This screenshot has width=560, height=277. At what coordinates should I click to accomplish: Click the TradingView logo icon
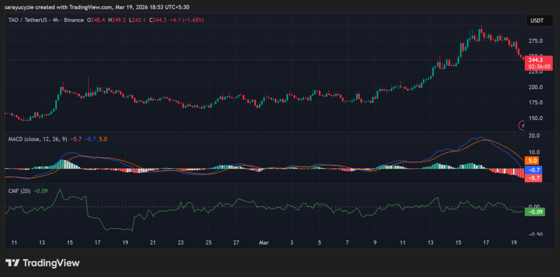click(x=13, y=263)
